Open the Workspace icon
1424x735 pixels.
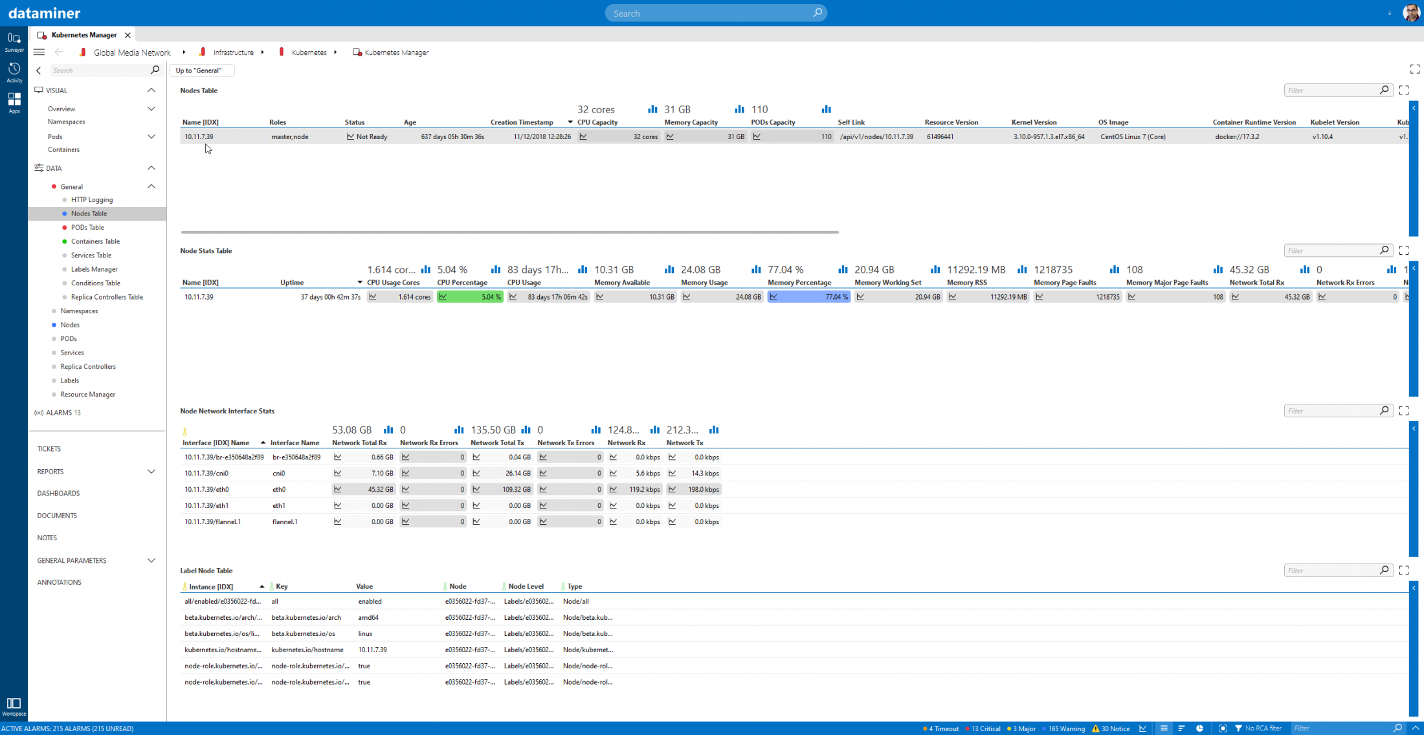[14, 707]
